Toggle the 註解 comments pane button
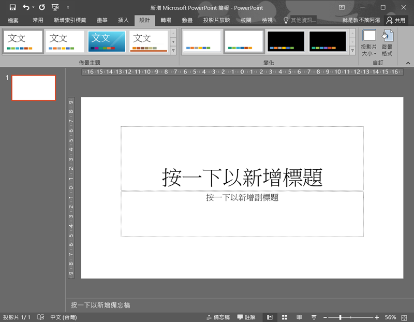414x322 pixels. tap(246, 317)
